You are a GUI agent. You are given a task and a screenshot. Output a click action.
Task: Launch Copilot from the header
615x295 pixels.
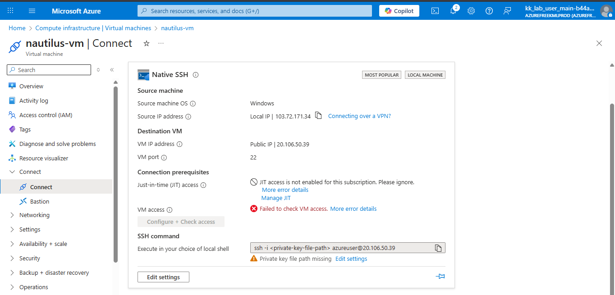pyautogui.click(x=399, y=11)
